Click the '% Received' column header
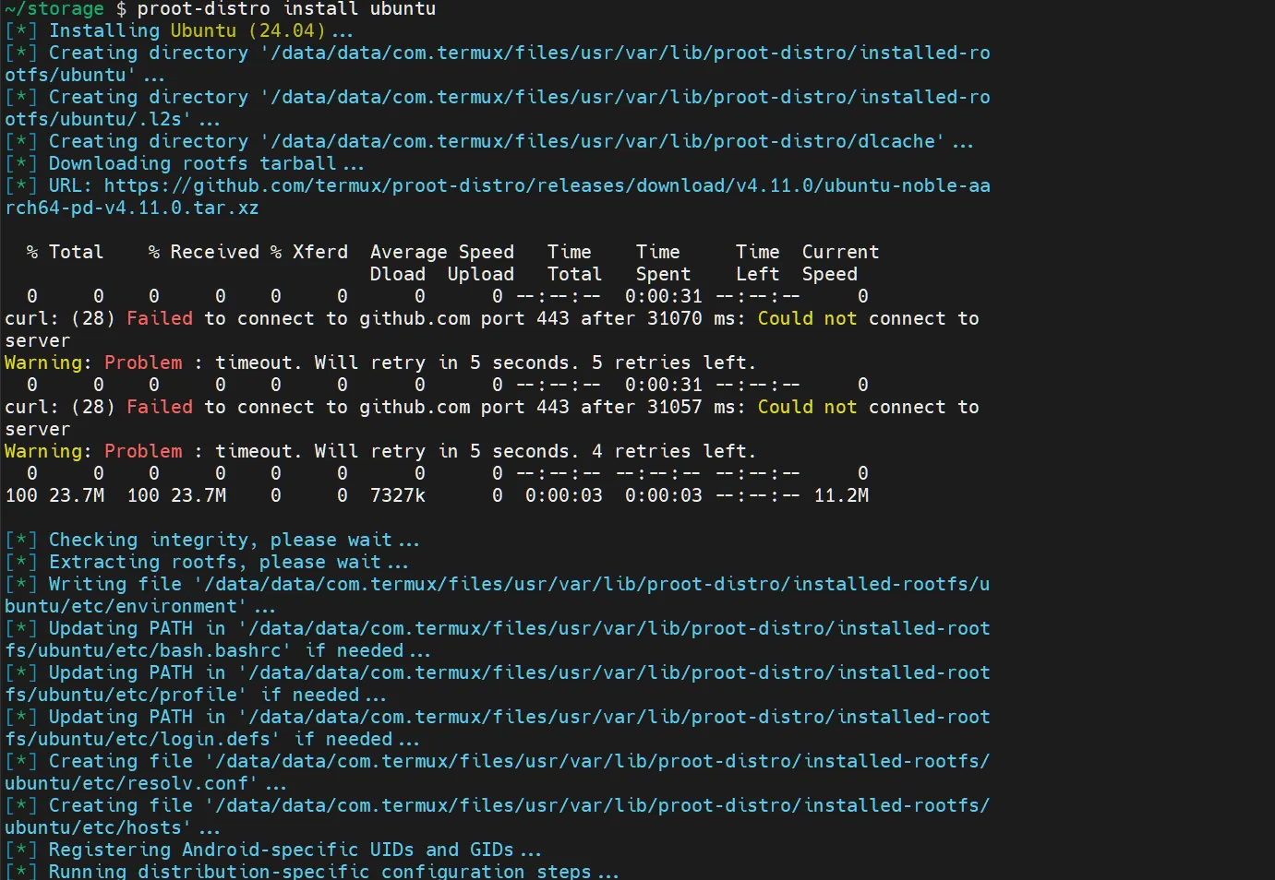Screen dimensions: 1275x880 [x=204, y=253]
